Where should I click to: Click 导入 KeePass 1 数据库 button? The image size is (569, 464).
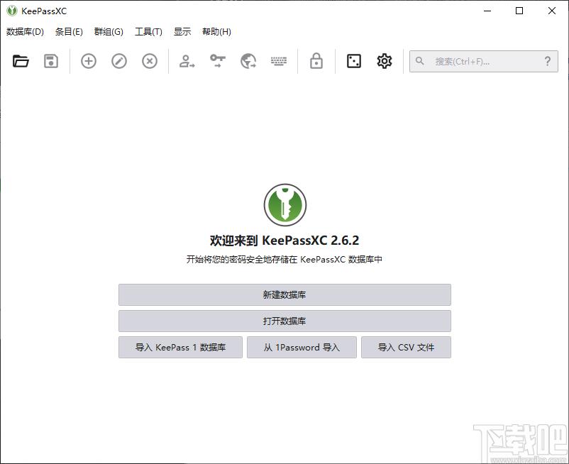click(x=180, y=347)
